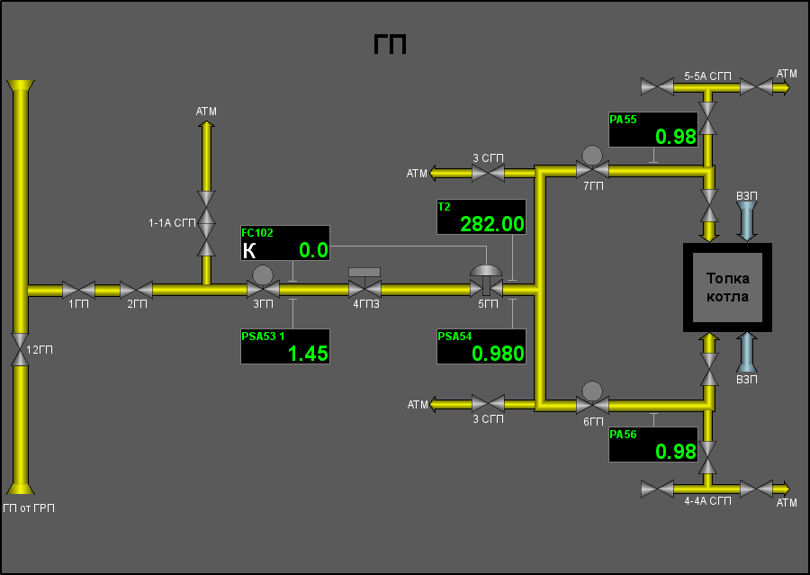This screenshot has height=575, width=810.
Task: Click the К mode letter in FC102
Action: pyautogui.click(x=249, y=251)
